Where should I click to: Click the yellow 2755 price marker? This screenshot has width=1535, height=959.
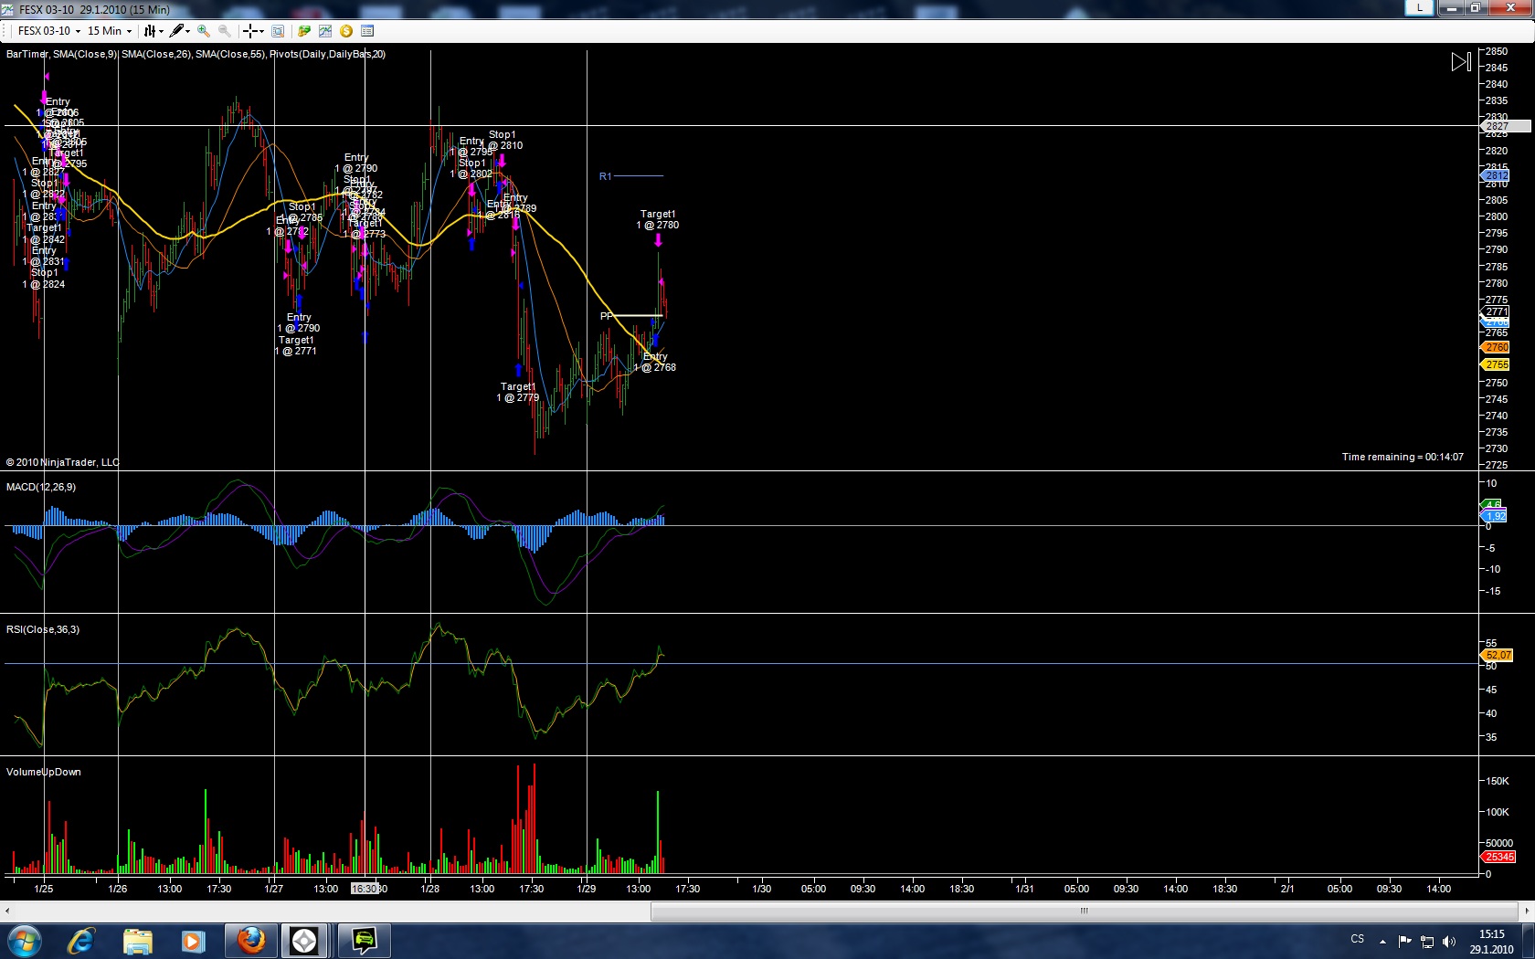[x=1496, y=364]
